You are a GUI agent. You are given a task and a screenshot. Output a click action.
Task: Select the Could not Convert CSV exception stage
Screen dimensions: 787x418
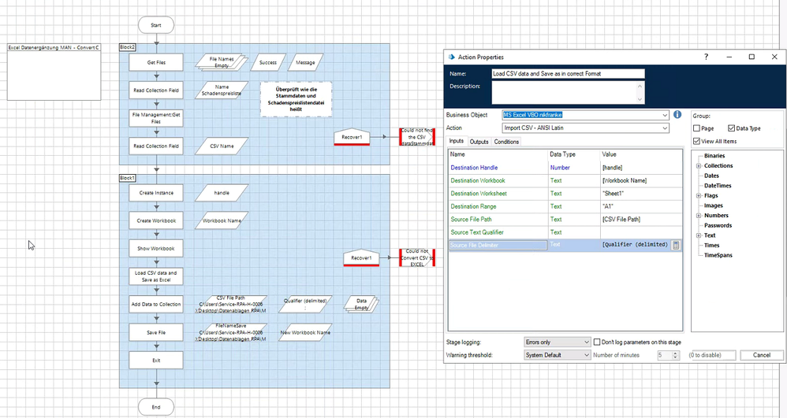(416, 257)
